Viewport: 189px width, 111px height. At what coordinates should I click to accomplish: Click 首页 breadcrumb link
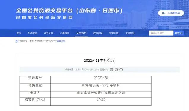(x=31, y=41)
